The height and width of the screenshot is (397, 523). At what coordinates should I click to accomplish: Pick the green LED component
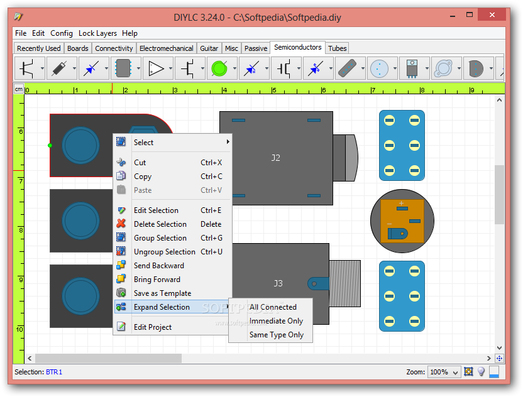(219, 68)
